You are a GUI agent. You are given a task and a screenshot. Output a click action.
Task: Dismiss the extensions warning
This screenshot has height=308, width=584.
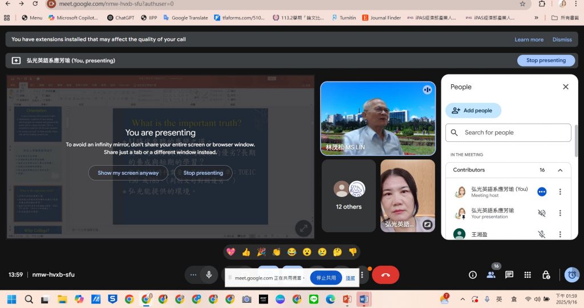(x=562, y=39)
